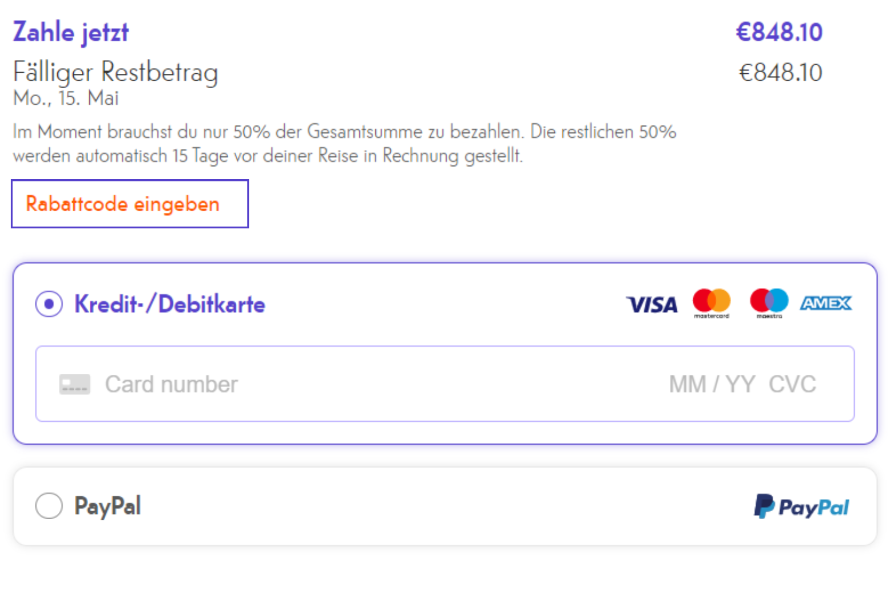
Task: Click the VISA card logo
Action: click(652, 305)
